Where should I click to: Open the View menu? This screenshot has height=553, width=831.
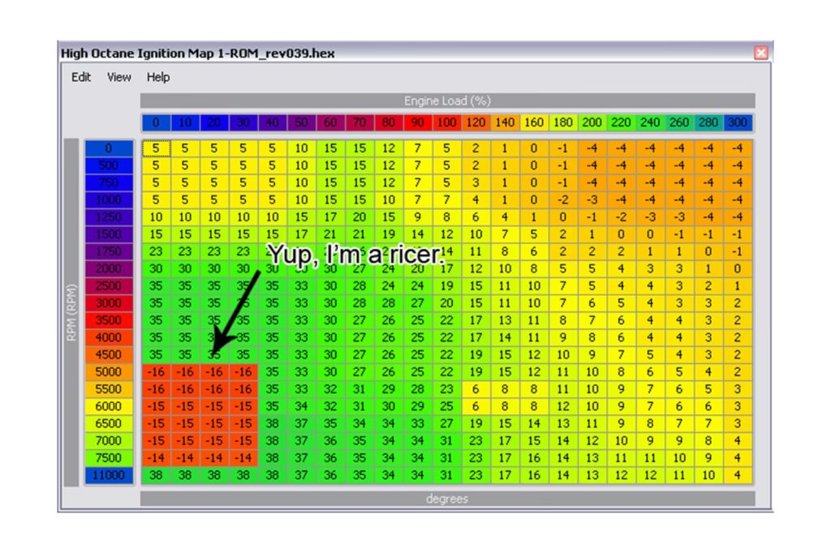pyautogui.click(x=118, y=77)
